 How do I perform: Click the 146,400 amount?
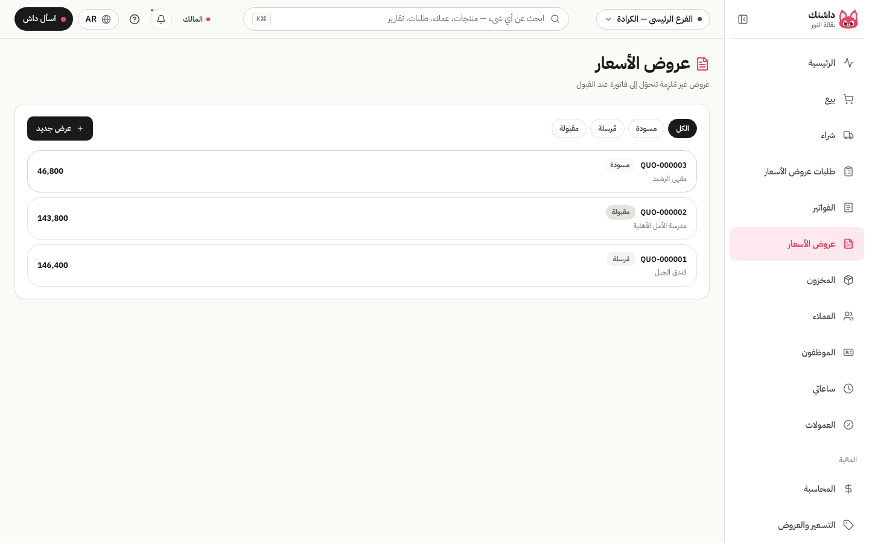53,265
